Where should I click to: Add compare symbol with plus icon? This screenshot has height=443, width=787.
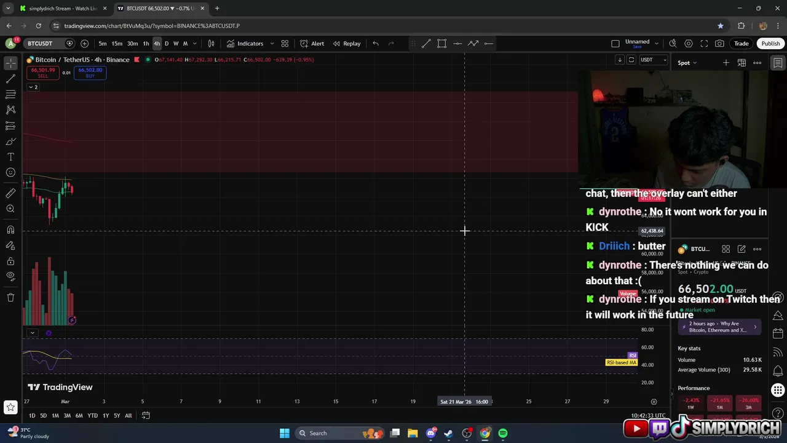click(x=84, y=44)
